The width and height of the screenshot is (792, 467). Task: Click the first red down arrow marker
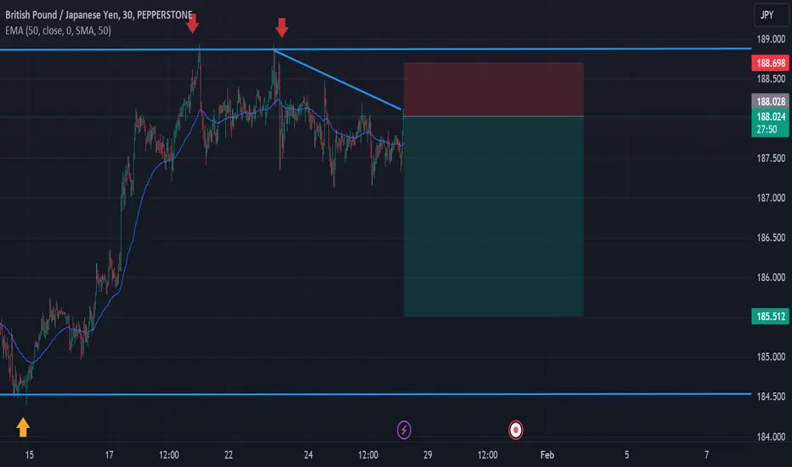click(192, 23)
